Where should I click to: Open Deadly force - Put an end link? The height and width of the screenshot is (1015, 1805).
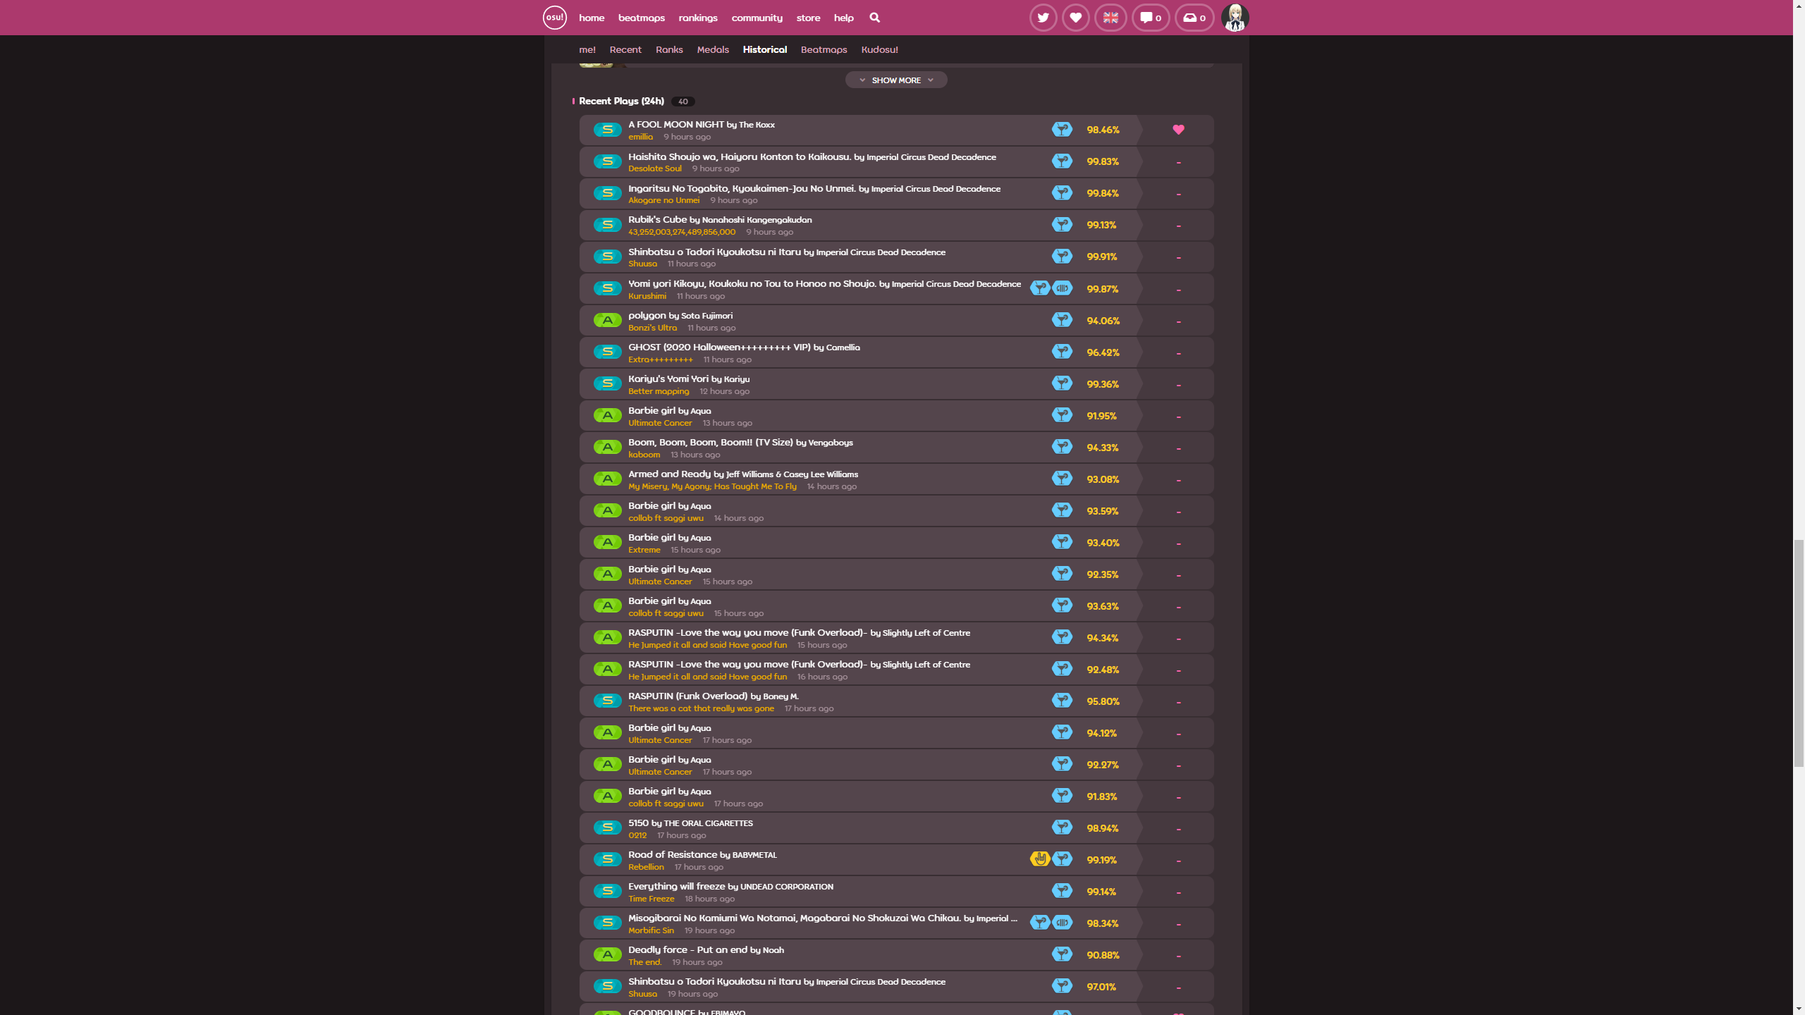tap(706, 950)
